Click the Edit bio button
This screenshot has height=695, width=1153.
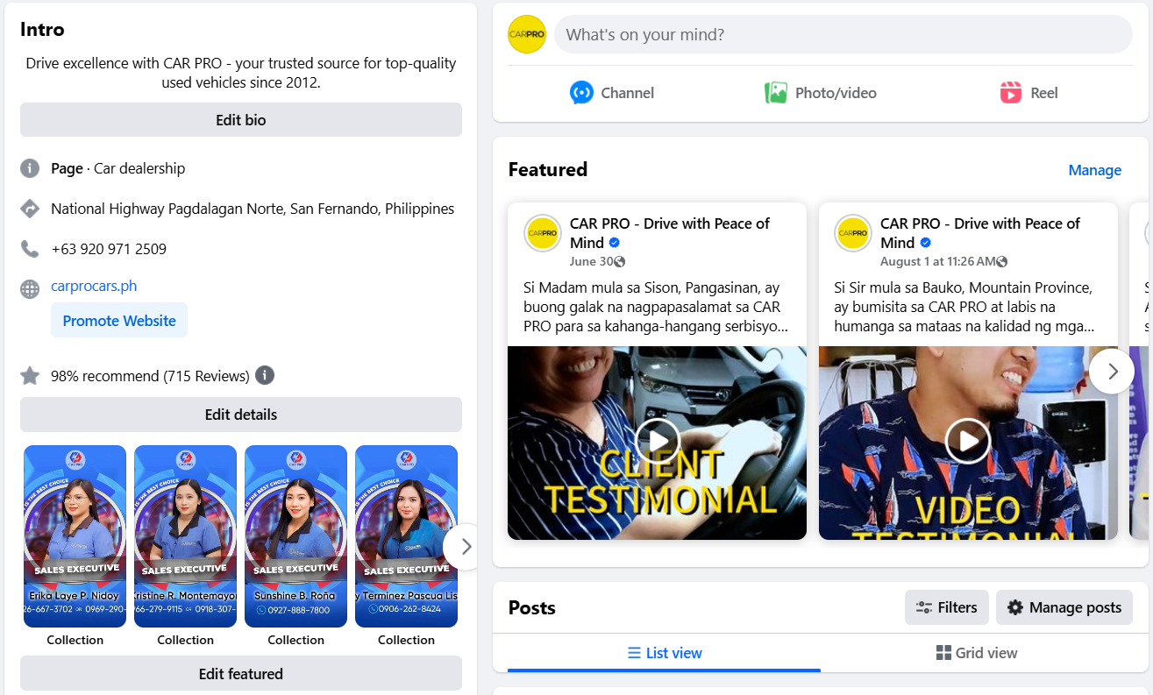click(241, 120)
